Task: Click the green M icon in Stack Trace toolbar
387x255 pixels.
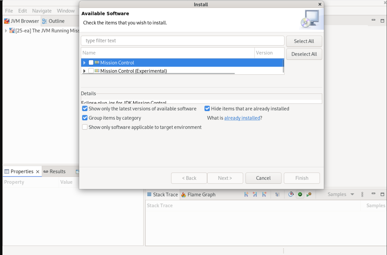Action: click(x=300, y=194)
